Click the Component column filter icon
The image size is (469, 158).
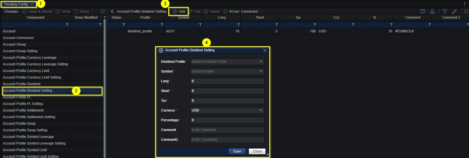[67, 25]
